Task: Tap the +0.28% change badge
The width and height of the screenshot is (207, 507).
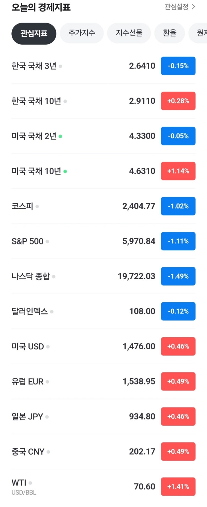Action: pyautogui.click(x=178, y=101)
